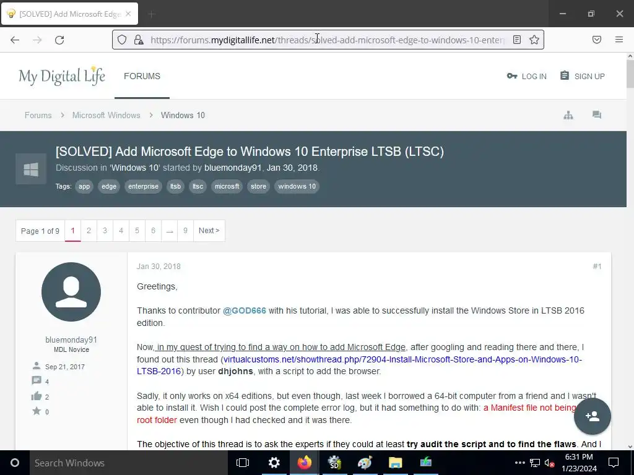Select the 'ltsb' tag
Image resolution: width=634 pixels, height=475 pixels.
point(175,186)
